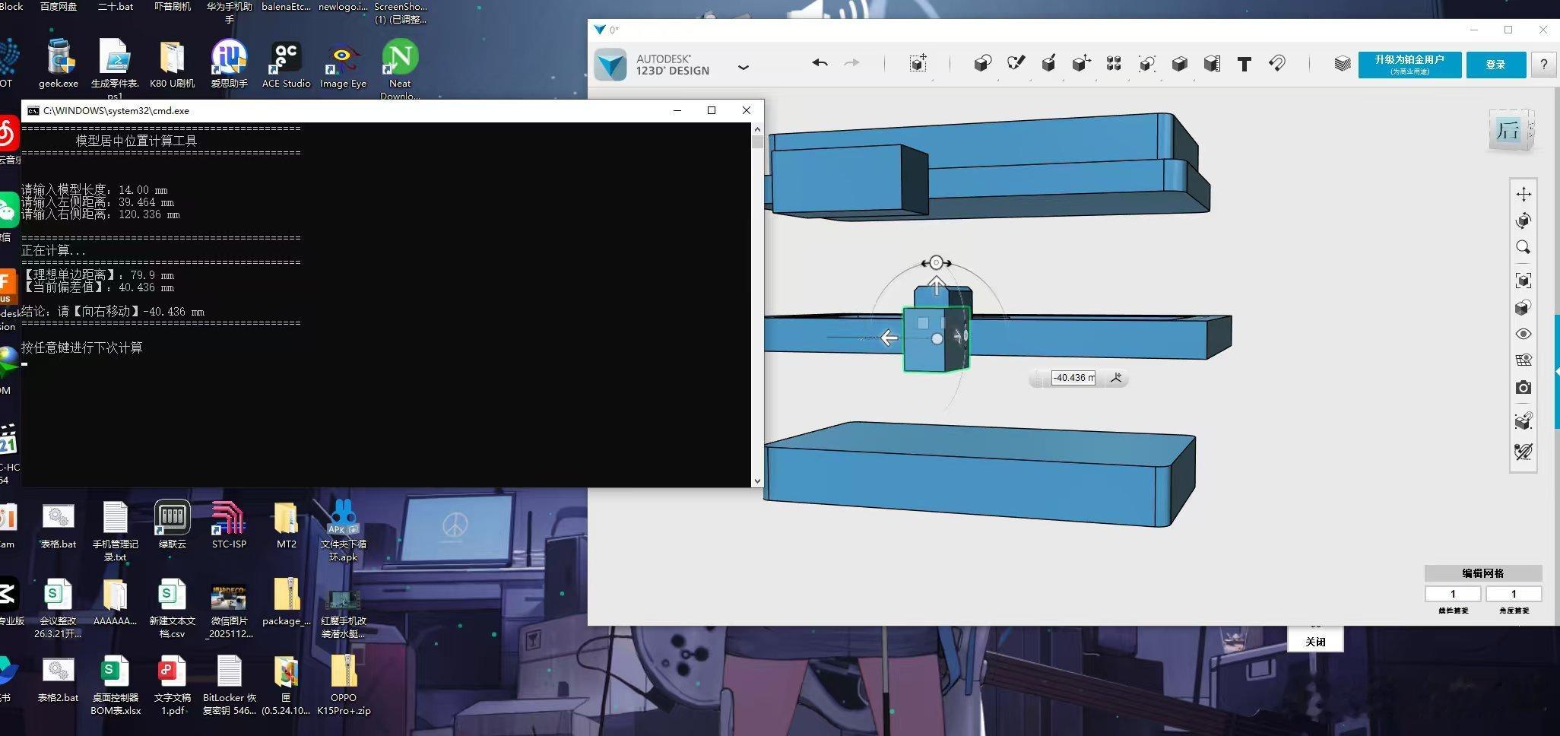Expand the blue side panel arrow on right edge
Image resolution: width=1560 pixels, height=736 pixels.
tap(1556, 372)
